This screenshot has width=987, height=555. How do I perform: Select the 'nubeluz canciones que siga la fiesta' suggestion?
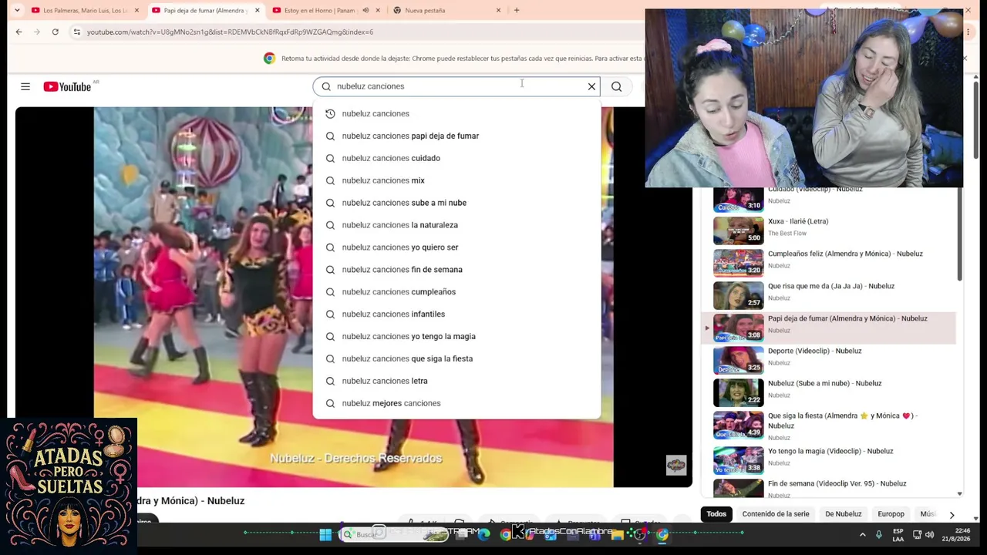456,358
